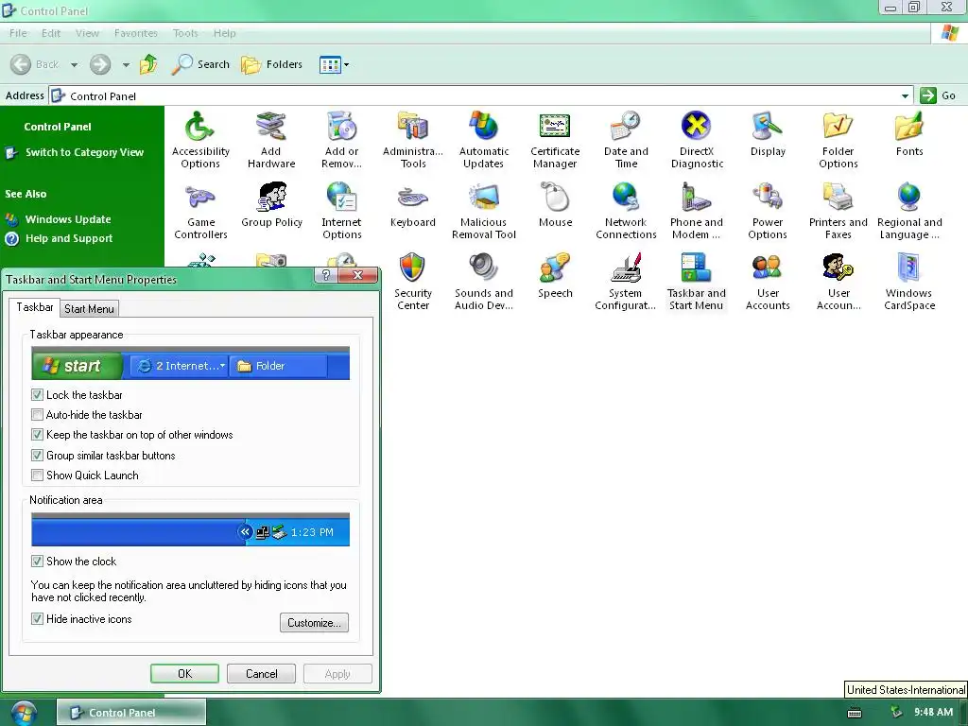Uncheck Lock the taskbar
The width and height of the screenshot is (968, 726).
pos(37,394)
